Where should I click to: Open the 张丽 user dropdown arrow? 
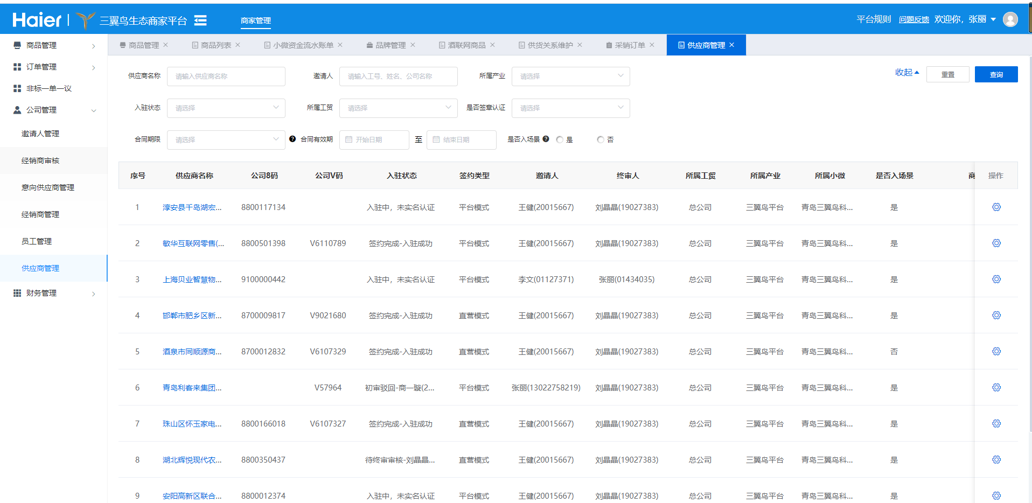click(x=993, y=19)
